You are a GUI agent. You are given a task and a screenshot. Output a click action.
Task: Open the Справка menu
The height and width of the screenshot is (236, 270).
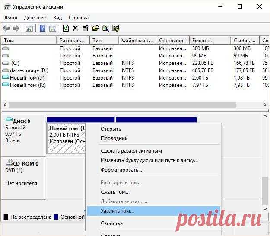pyautogui.click(x=78, y=18)
